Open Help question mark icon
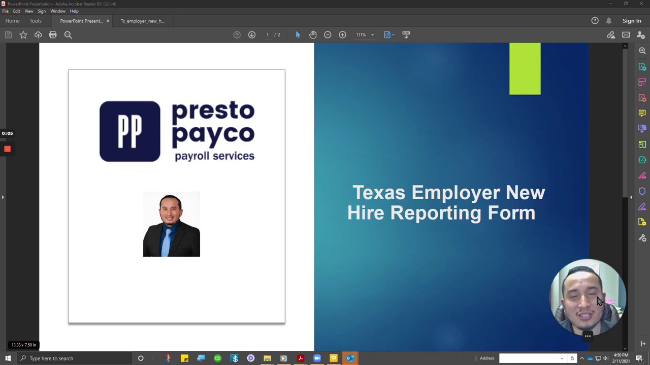650x365 pixels. [595, 21]
